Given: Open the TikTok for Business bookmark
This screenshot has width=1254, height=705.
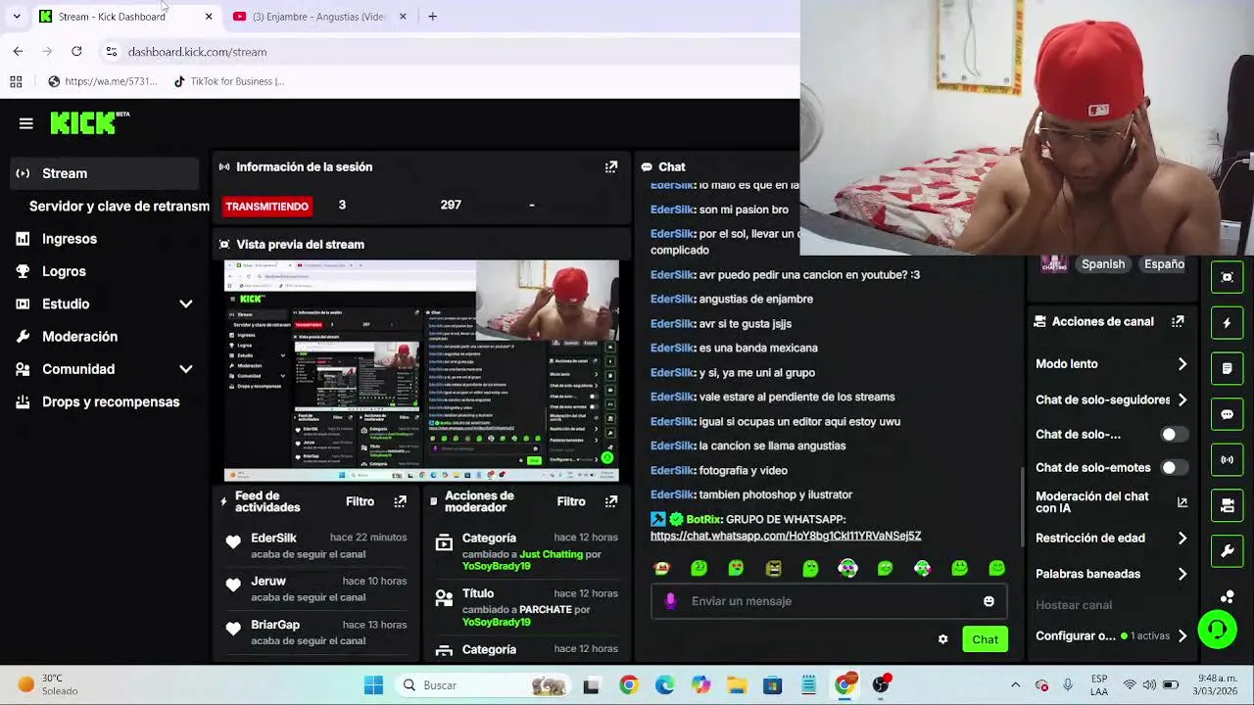Looking at the screenshot, I should (229, 81).
